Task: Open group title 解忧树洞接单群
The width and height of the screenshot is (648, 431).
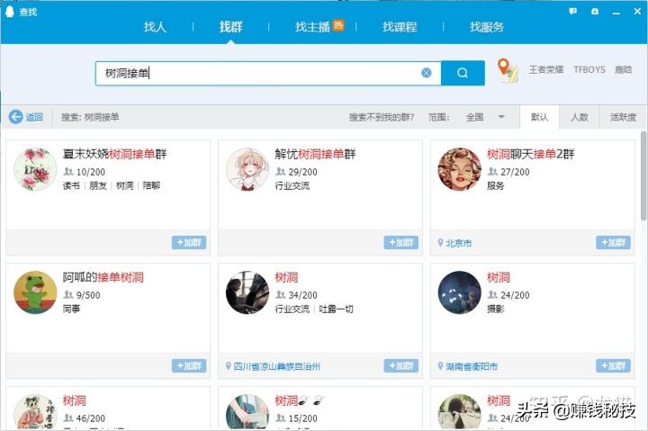Action: point(315,154)
